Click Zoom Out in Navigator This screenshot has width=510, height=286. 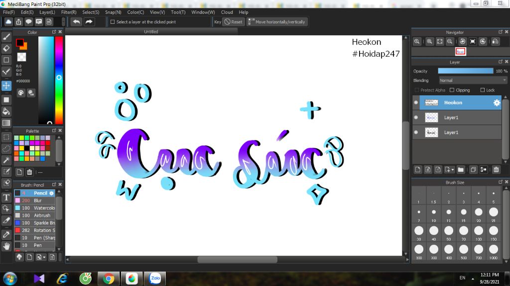[x=450, y=42]
